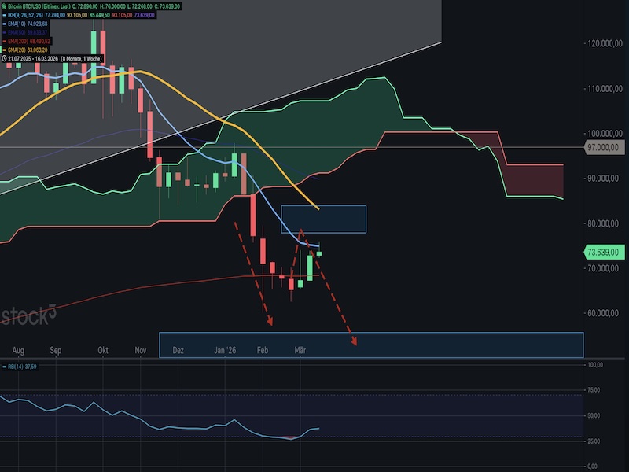Click the Okt label on time axis
This screenshot has height=472, width=629.
(103, 349)
